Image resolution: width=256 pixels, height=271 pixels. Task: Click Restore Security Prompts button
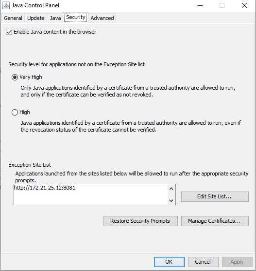point(140,221)
